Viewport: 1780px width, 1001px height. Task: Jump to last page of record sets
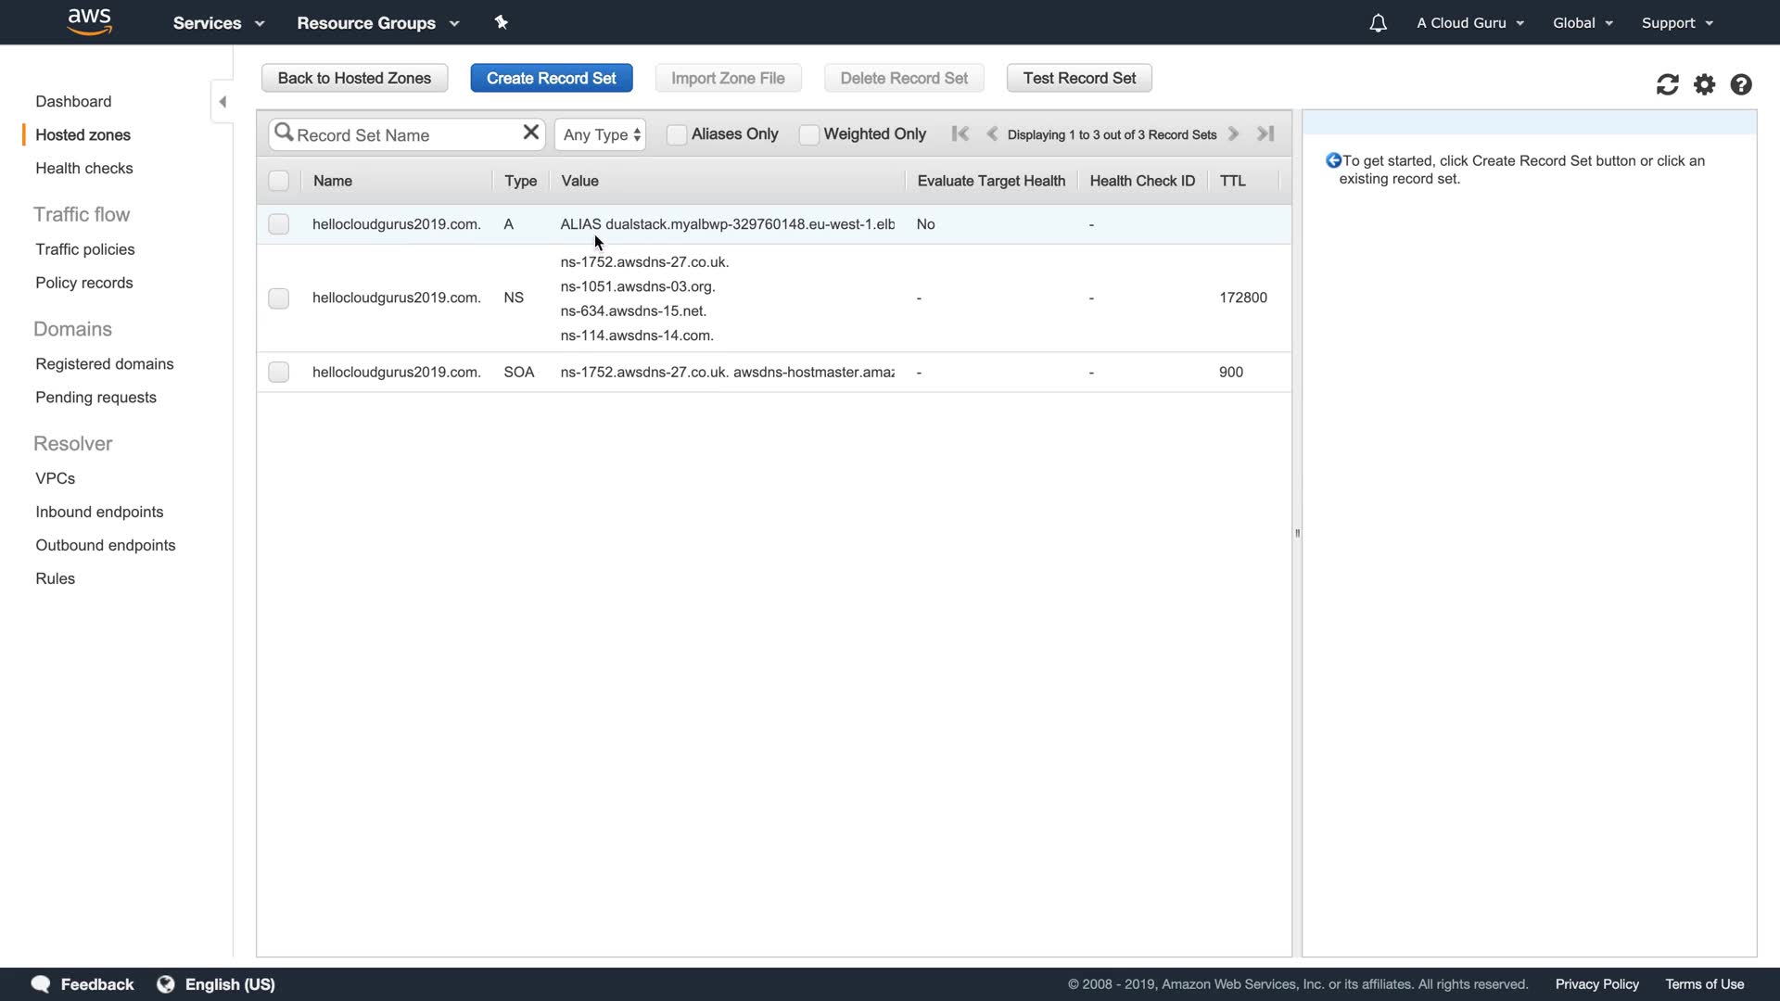(1265, 133)
